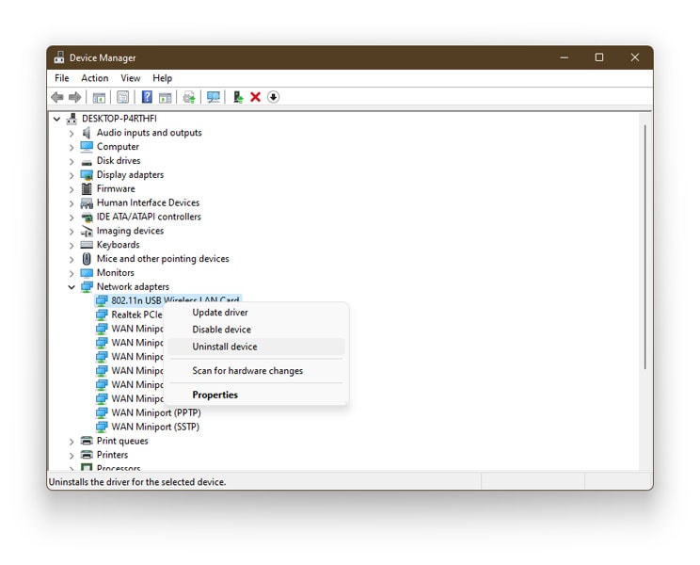
Task: Select the DESKTOP-P4RTHFI label
Action: [x=119, y=119]
